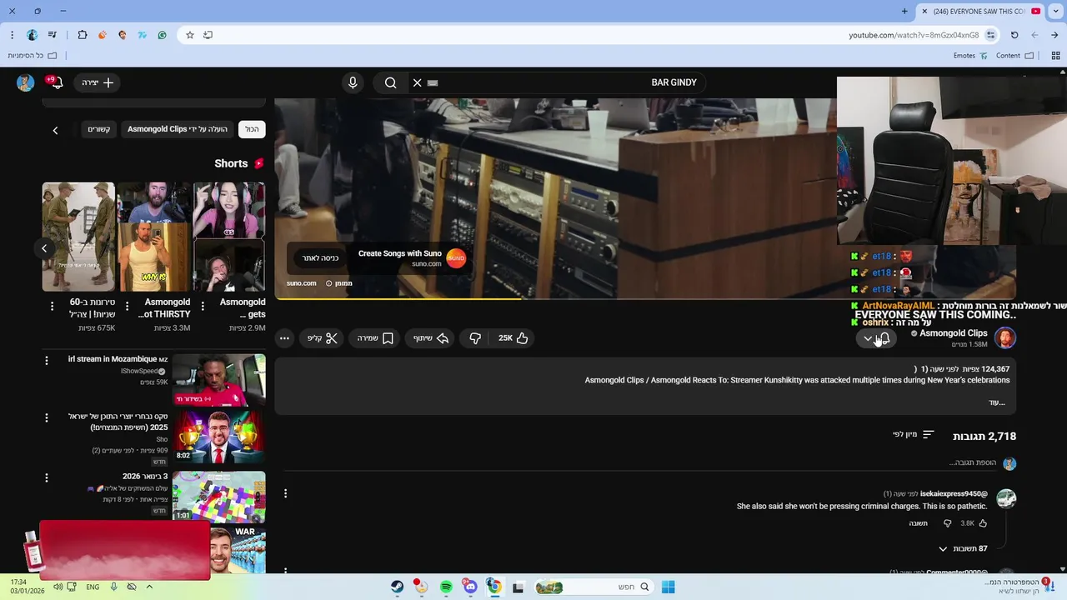1067x600 pixels.
Task: Open Steam from the taskbar
Action: (x=398, y=587)
